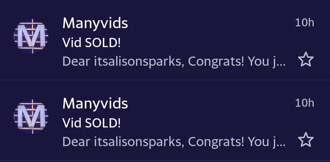This screenshot has width=330, height=162.
Task: Star the second Manyvids email
Action: click(x=306, y=140)
